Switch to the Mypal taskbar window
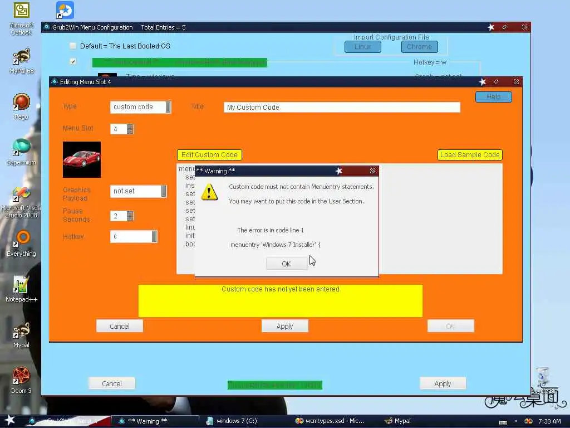 [397, 421]
